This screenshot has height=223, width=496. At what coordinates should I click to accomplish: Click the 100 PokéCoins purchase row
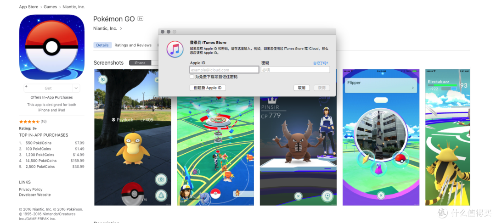pyautogui.click(x=51, y=149)
